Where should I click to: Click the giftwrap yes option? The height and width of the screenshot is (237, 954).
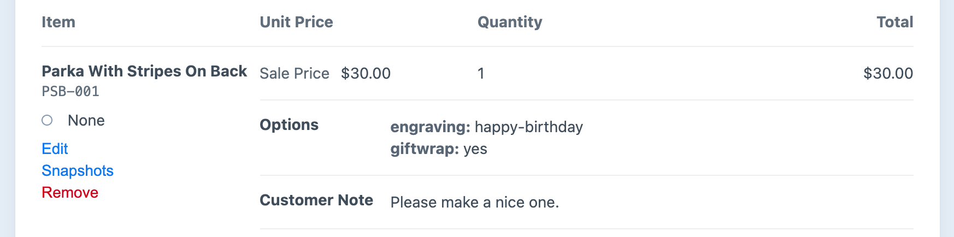pyautogui.click(x=438, y=149)
